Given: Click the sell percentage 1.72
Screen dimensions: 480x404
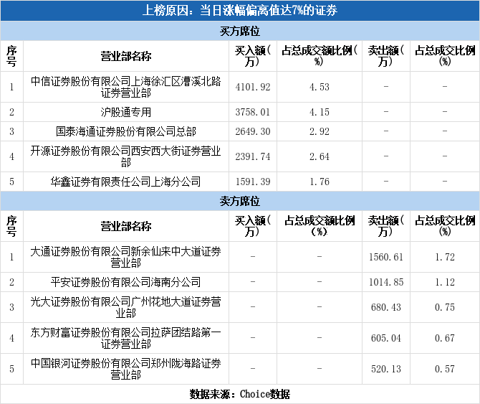Looking at the screenshot, I should [x=445, y=257].
